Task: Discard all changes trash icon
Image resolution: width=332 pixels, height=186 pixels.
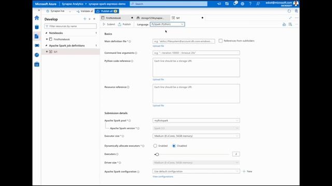Action: (296, 11)
